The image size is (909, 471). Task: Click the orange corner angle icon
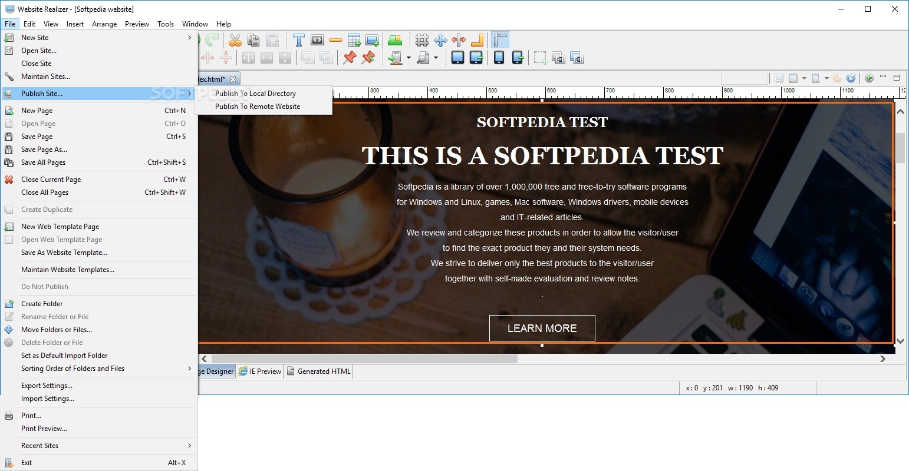(477, 40)
